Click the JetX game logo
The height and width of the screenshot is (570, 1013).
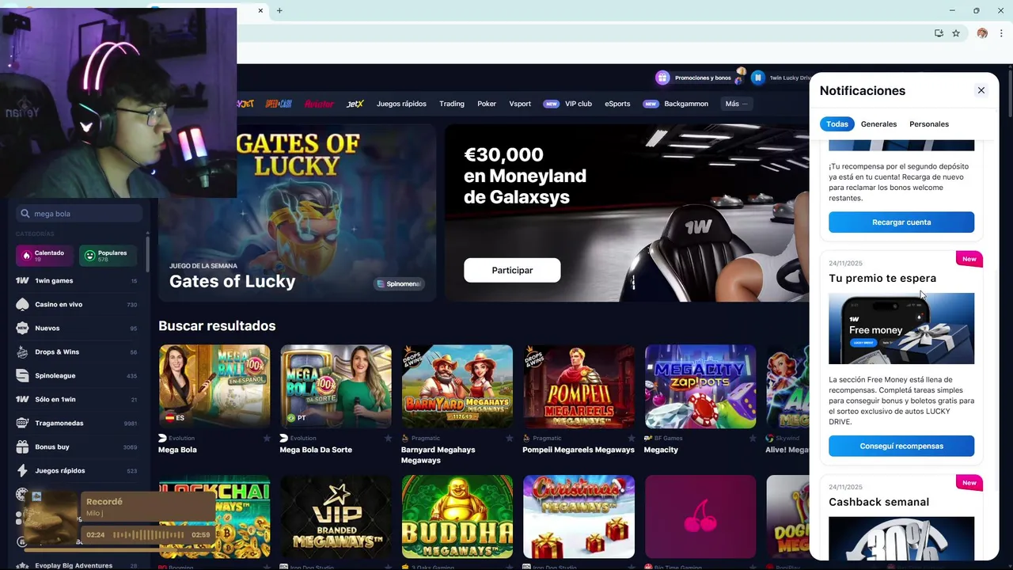(x=355, y=104)
